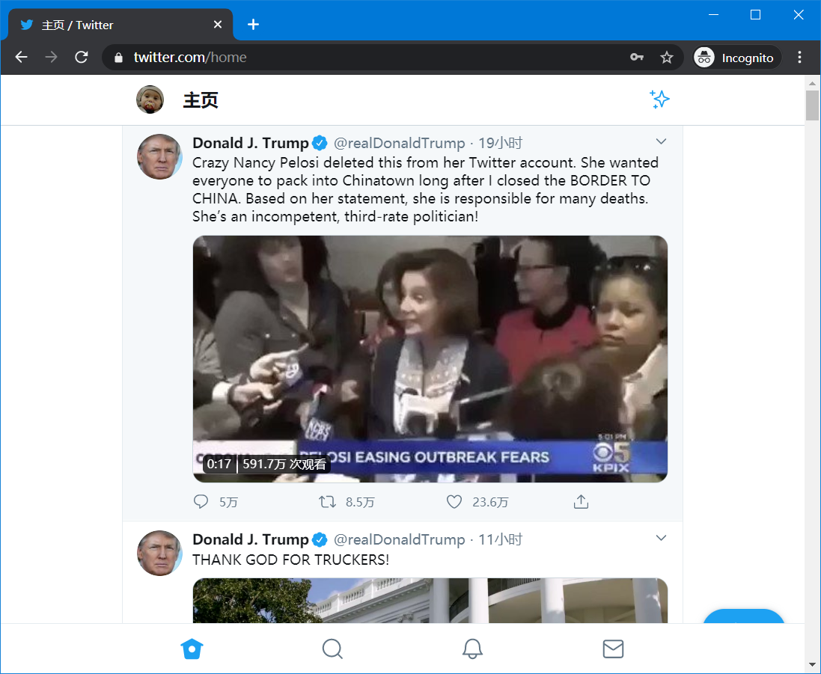Reload the Twitter page
The width and height of the screenshot is (821, 674).
pyautogui.click(x=81, y=57)
